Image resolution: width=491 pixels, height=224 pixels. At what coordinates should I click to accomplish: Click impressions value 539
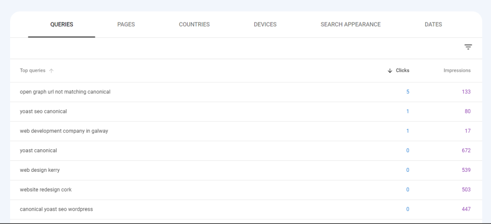(x=466, y=170)
